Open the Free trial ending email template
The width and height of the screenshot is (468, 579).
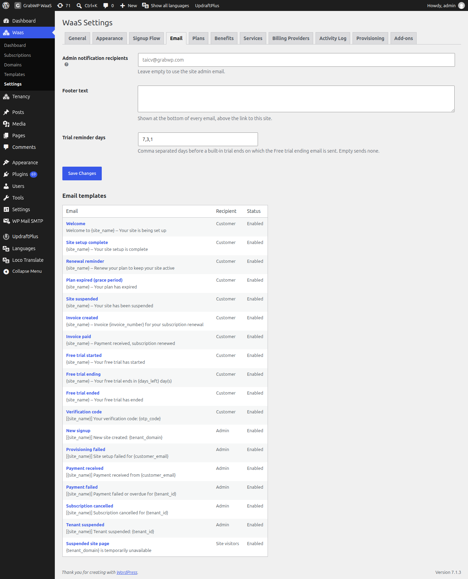[83, 374]
